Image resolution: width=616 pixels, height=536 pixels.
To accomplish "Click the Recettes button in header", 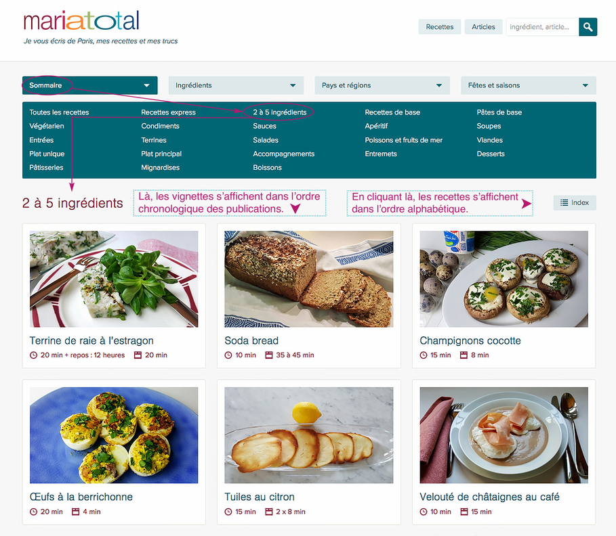I will click(x=440, y=26).
